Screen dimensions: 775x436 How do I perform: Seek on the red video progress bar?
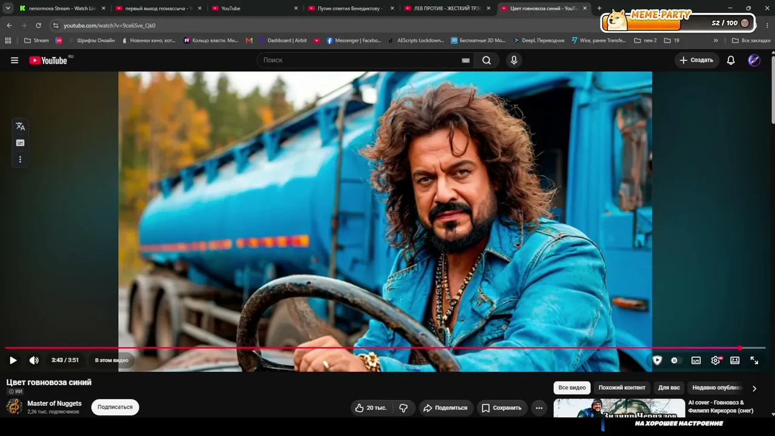tap(385, 348)
